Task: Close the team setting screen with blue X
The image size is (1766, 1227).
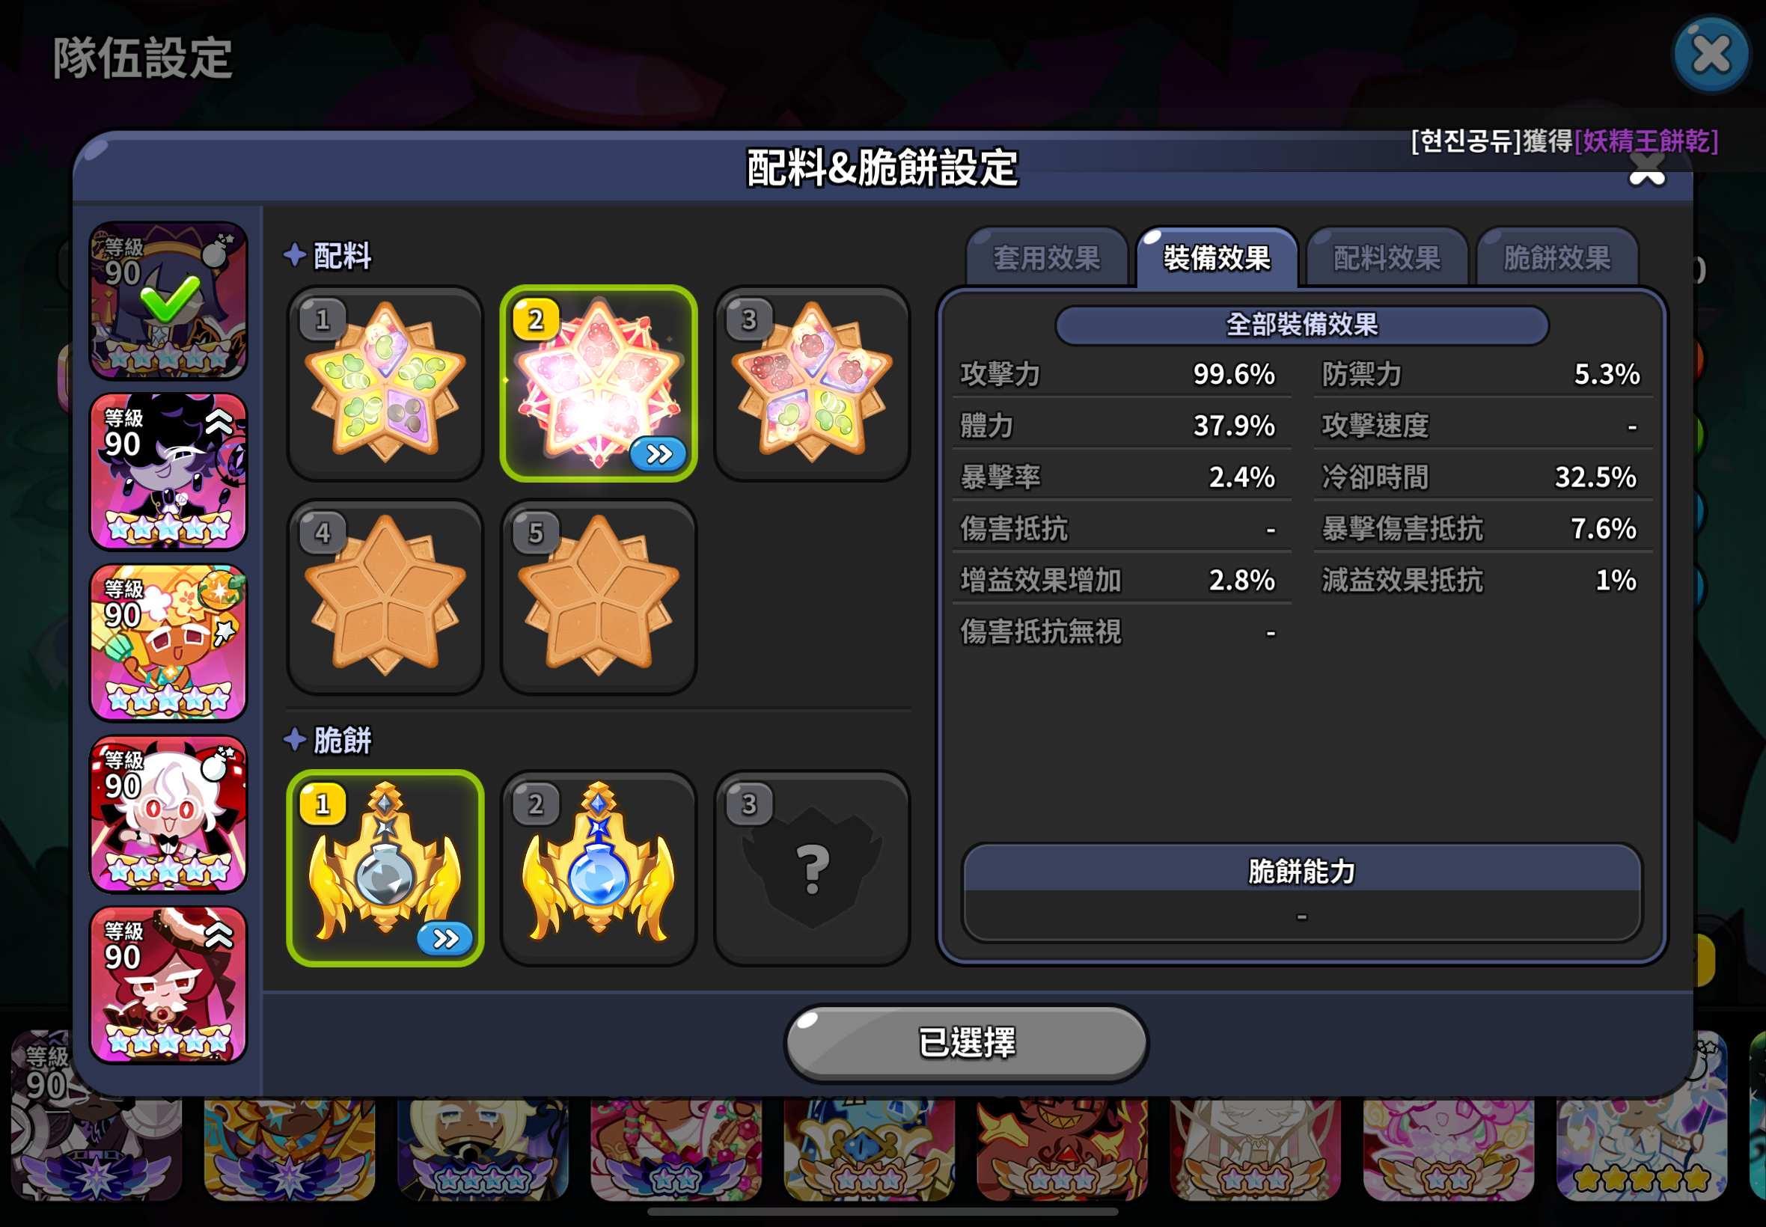Action: pyautogui.click(x=1711, y=55)
